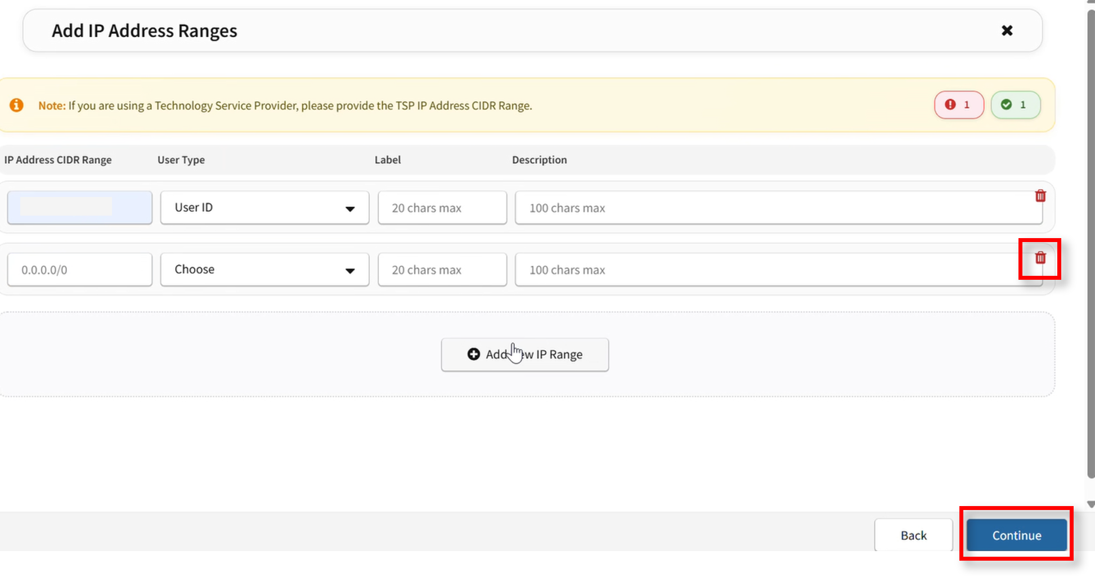Click the Technology Service Provider note text
This screenshot has height=577, width=1095.
(x=285, y=106)
